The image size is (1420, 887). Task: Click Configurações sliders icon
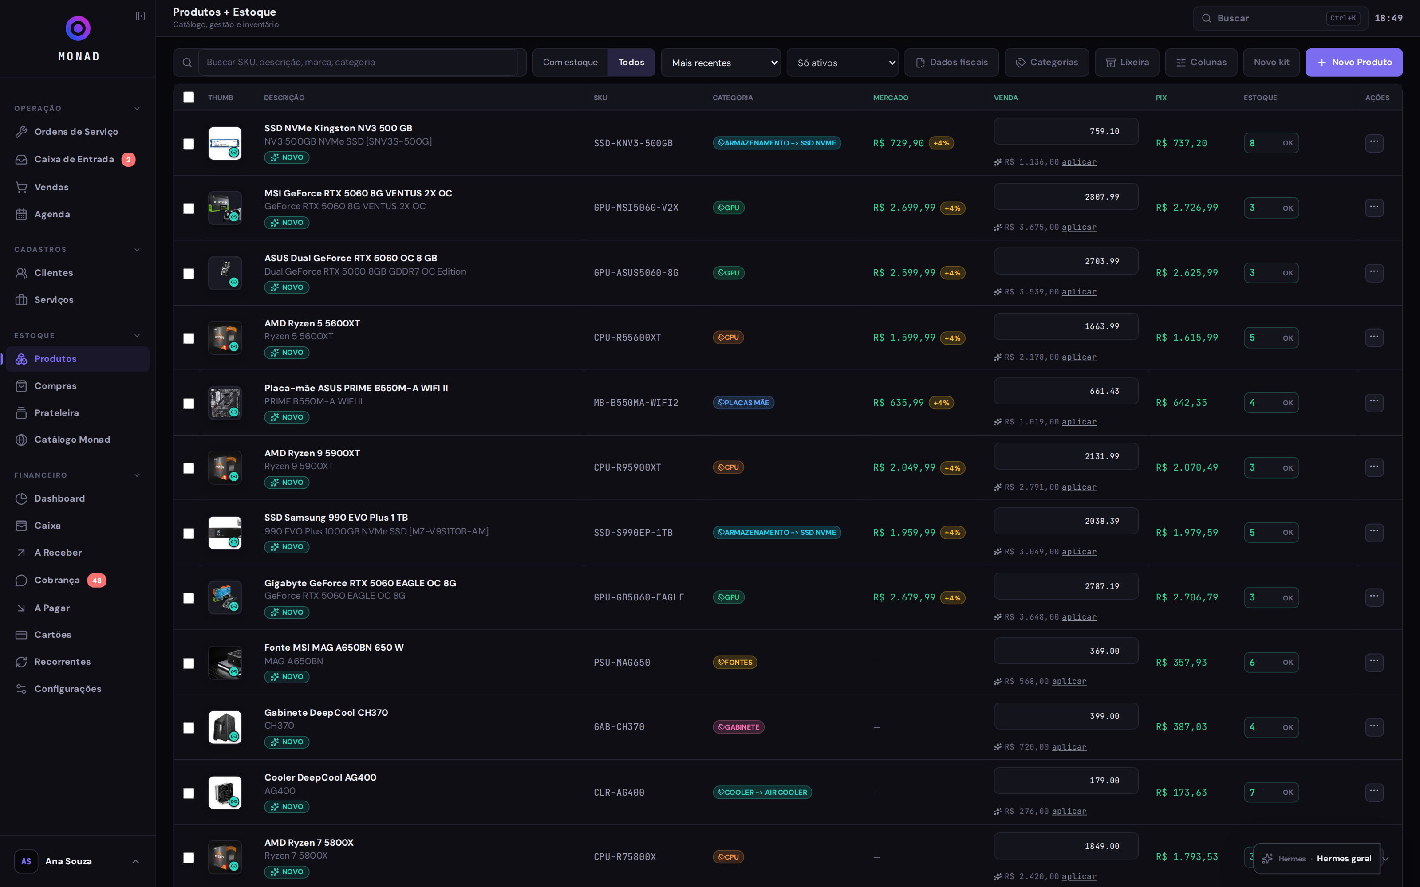pos(22,689)
